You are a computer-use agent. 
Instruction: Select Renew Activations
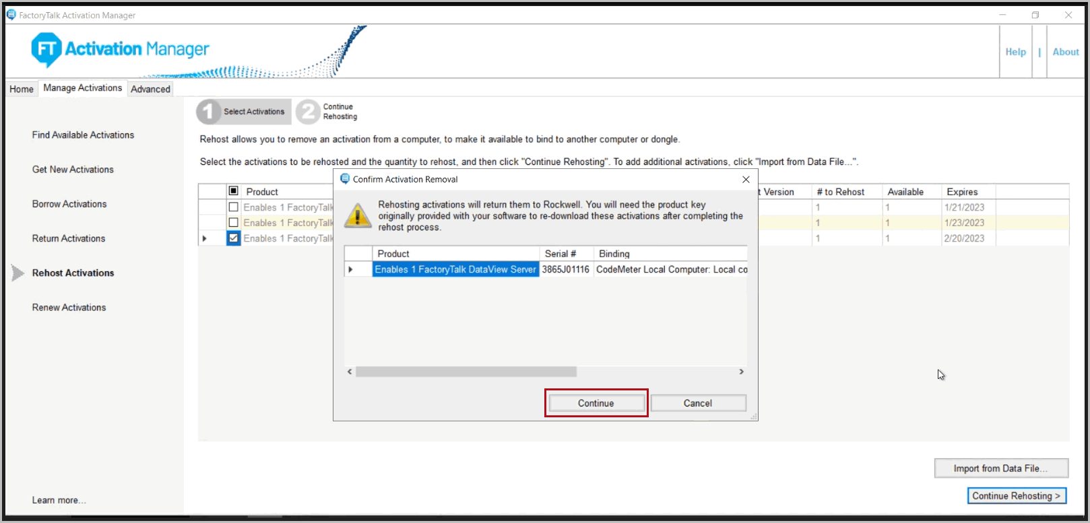point(69,308)
